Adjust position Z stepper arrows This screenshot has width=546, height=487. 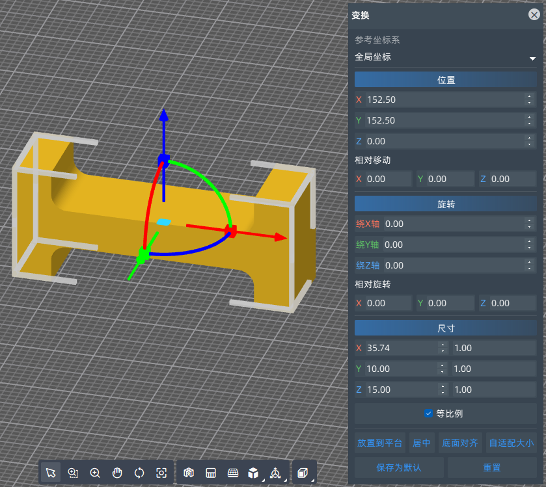pos(530,142)
